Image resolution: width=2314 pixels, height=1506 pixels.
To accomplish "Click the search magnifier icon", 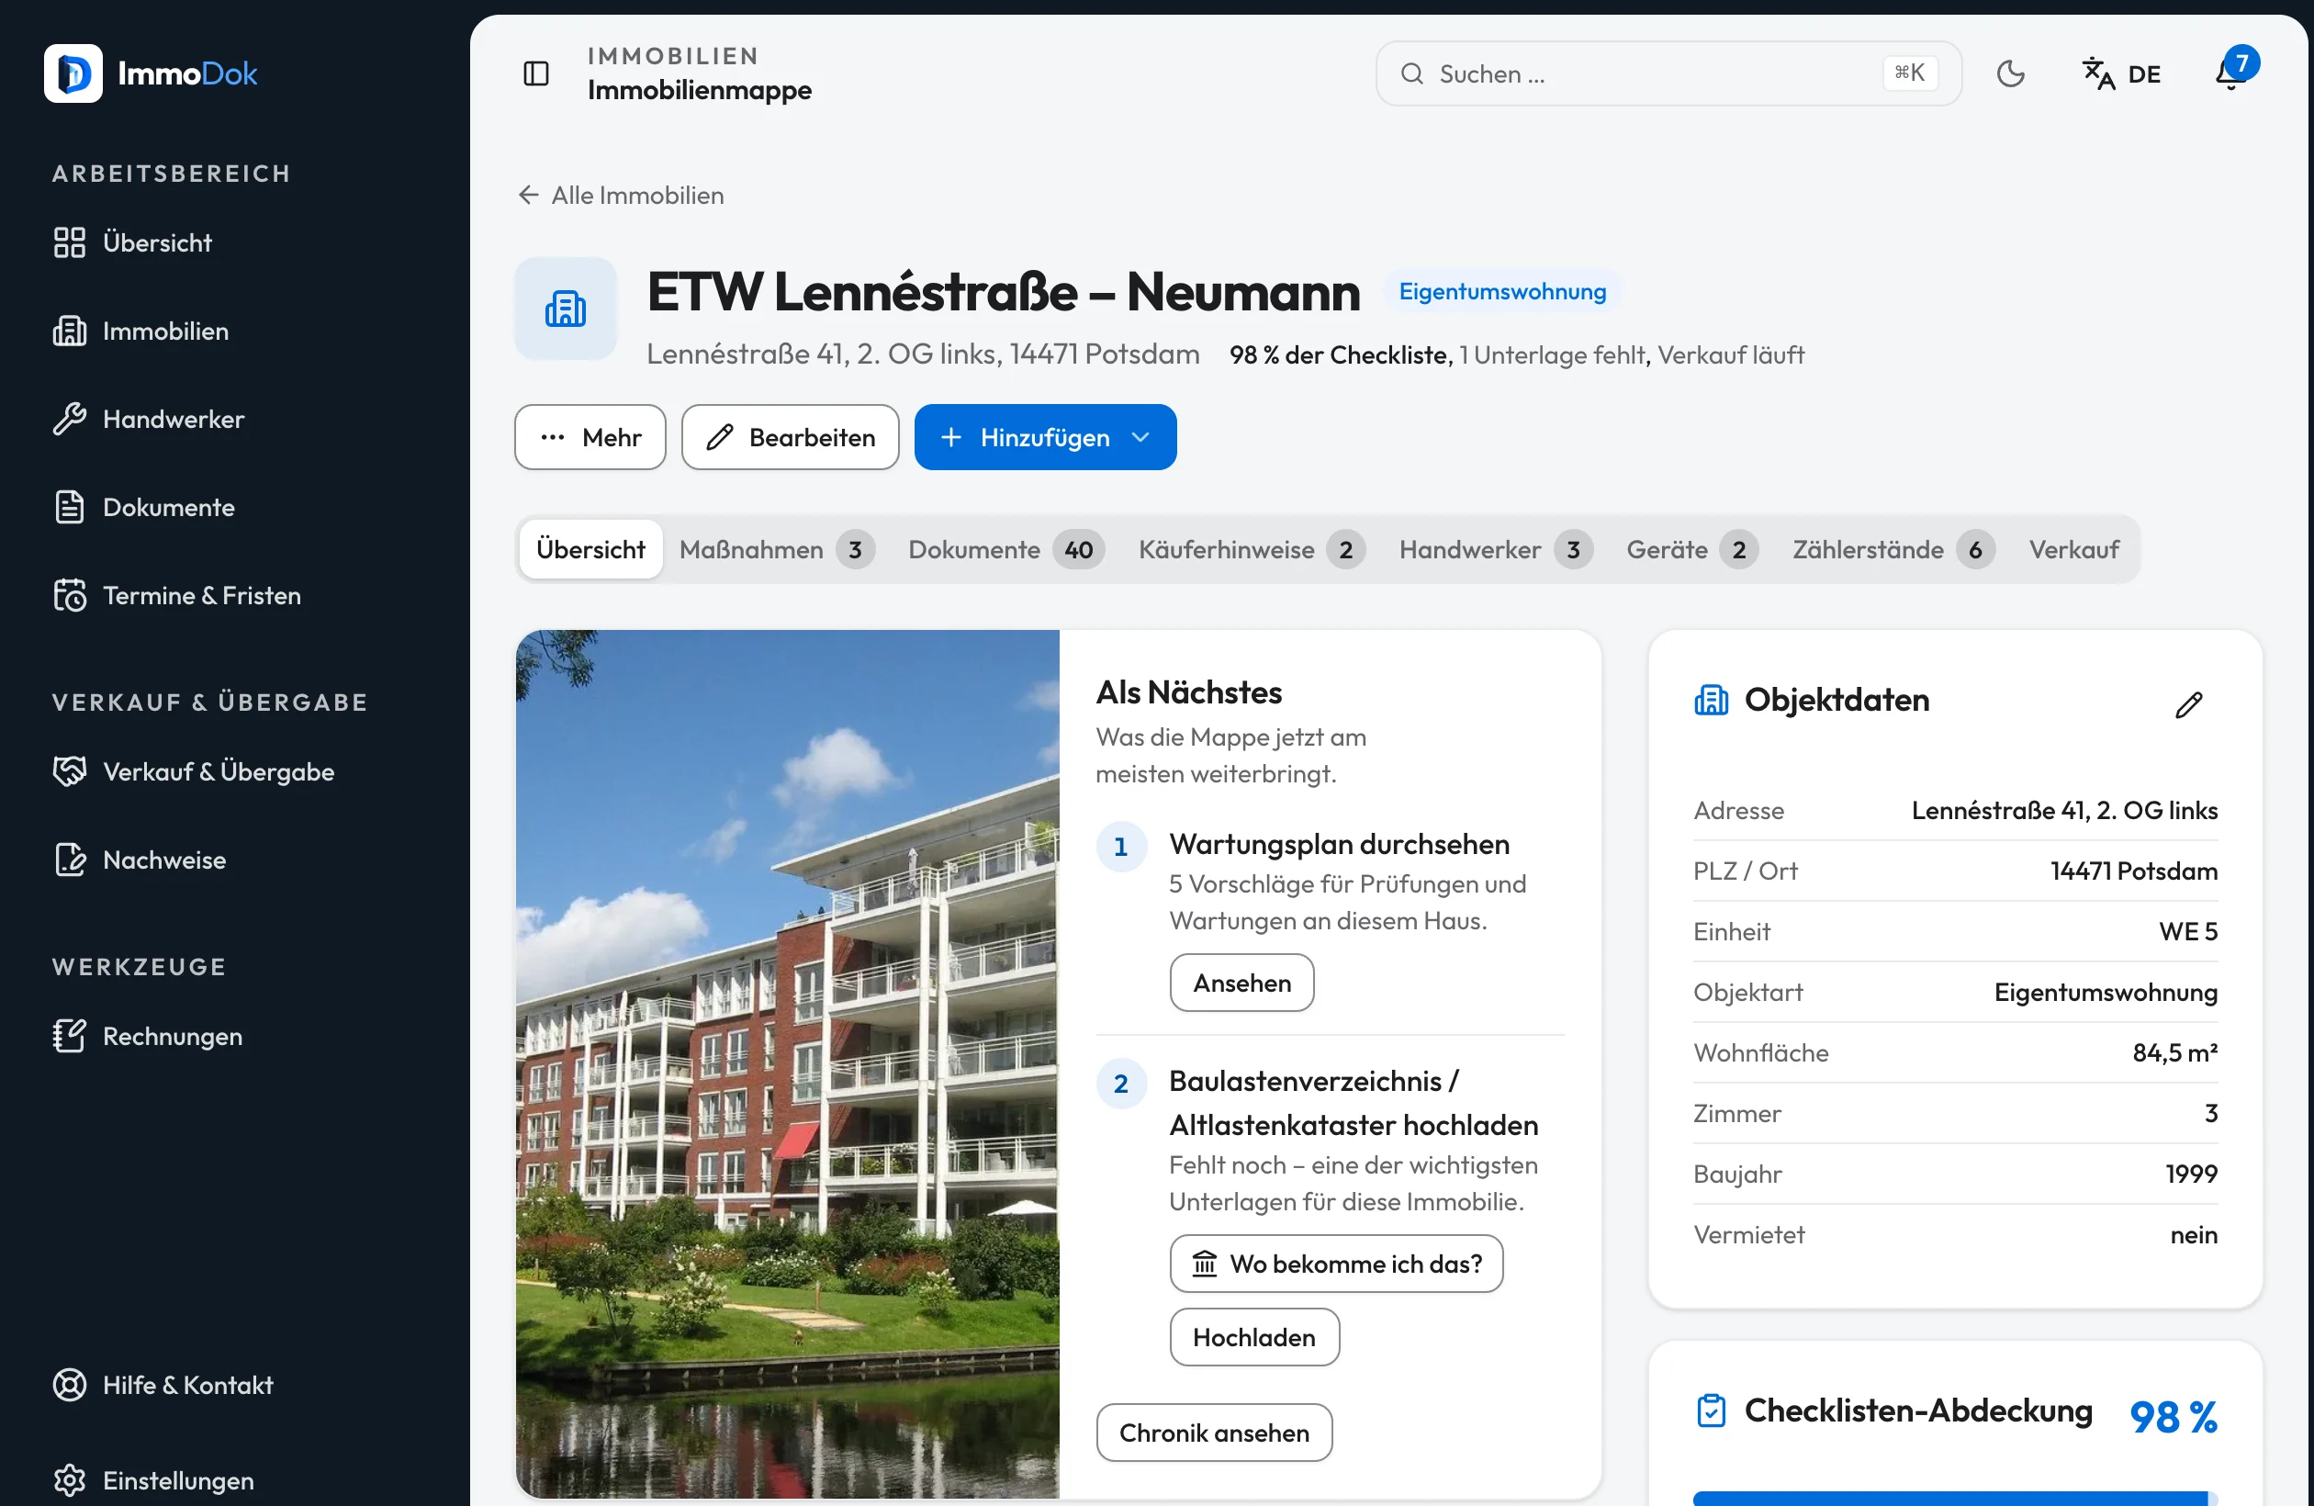I will coord(1411,73).
